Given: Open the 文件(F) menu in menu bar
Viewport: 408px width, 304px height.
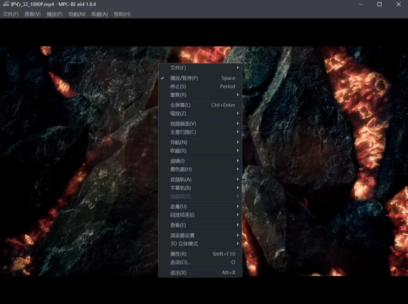Looking at the screenshot, I should coord(11,14).
